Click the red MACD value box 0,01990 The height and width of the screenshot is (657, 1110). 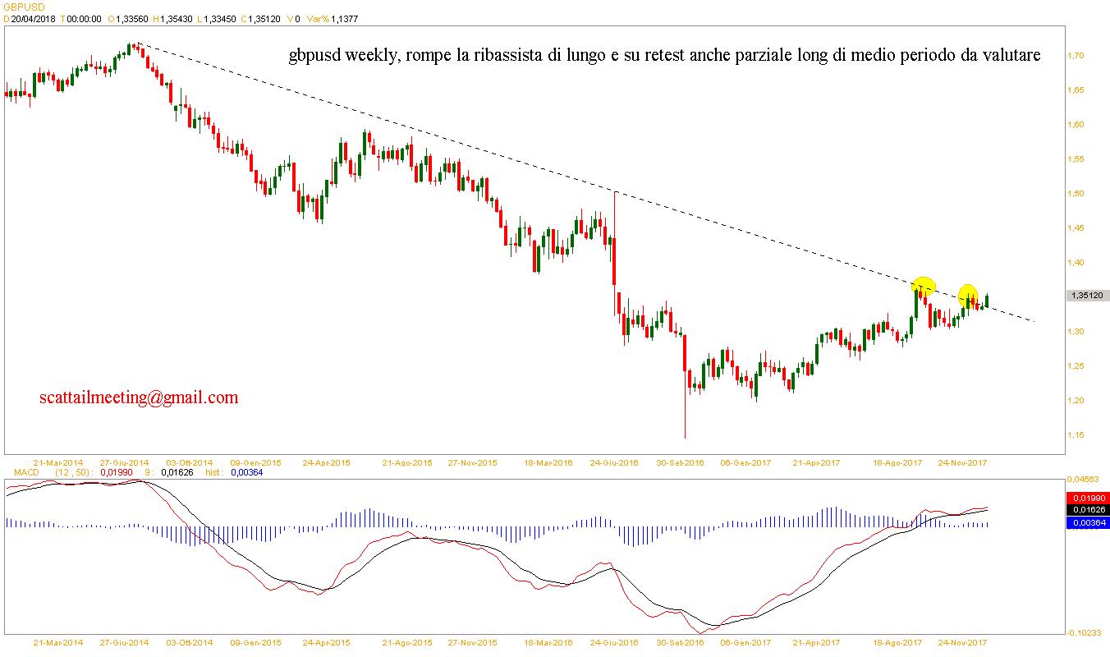pyautogui.click(x=1086, y=498)
